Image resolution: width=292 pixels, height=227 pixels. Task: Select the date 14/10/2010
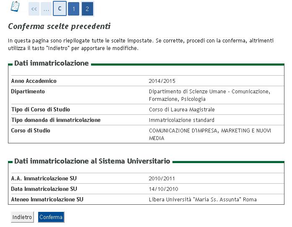(x=164, y=189)
